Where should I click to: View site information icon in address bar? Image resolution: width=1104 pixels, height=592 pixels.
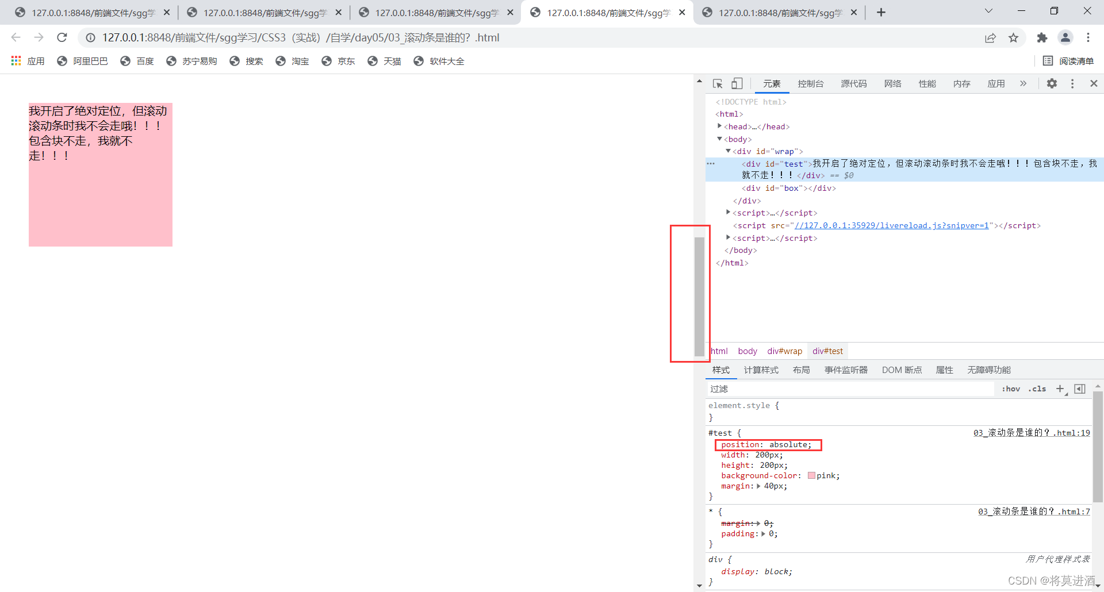click(x=90, y=37)
